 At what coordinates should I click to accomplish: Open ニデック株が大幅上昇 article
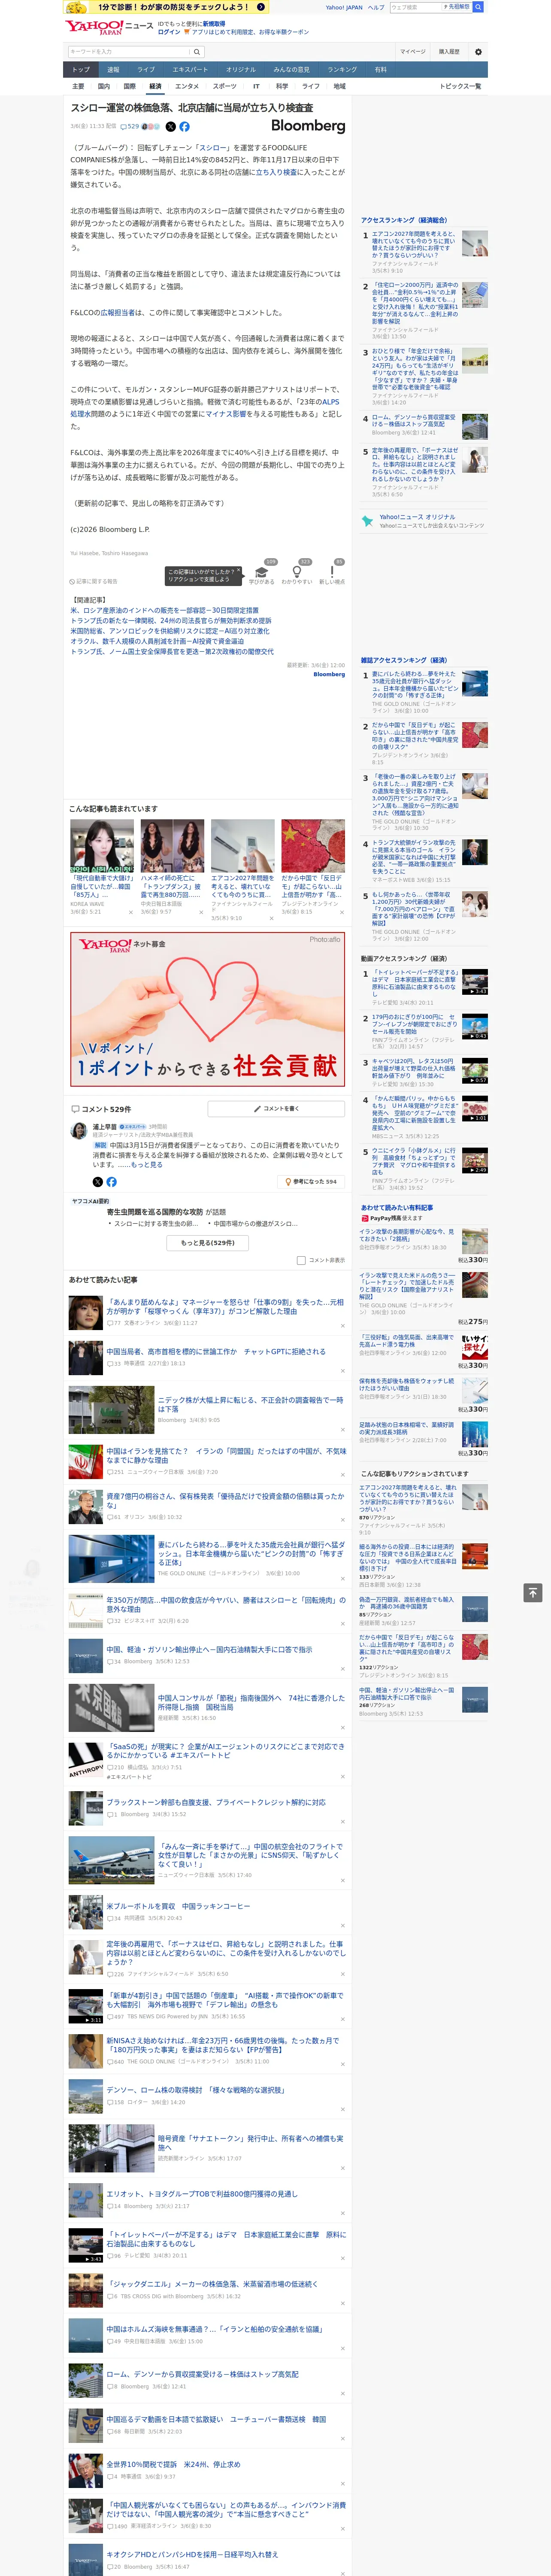(x=250, y=1404)
